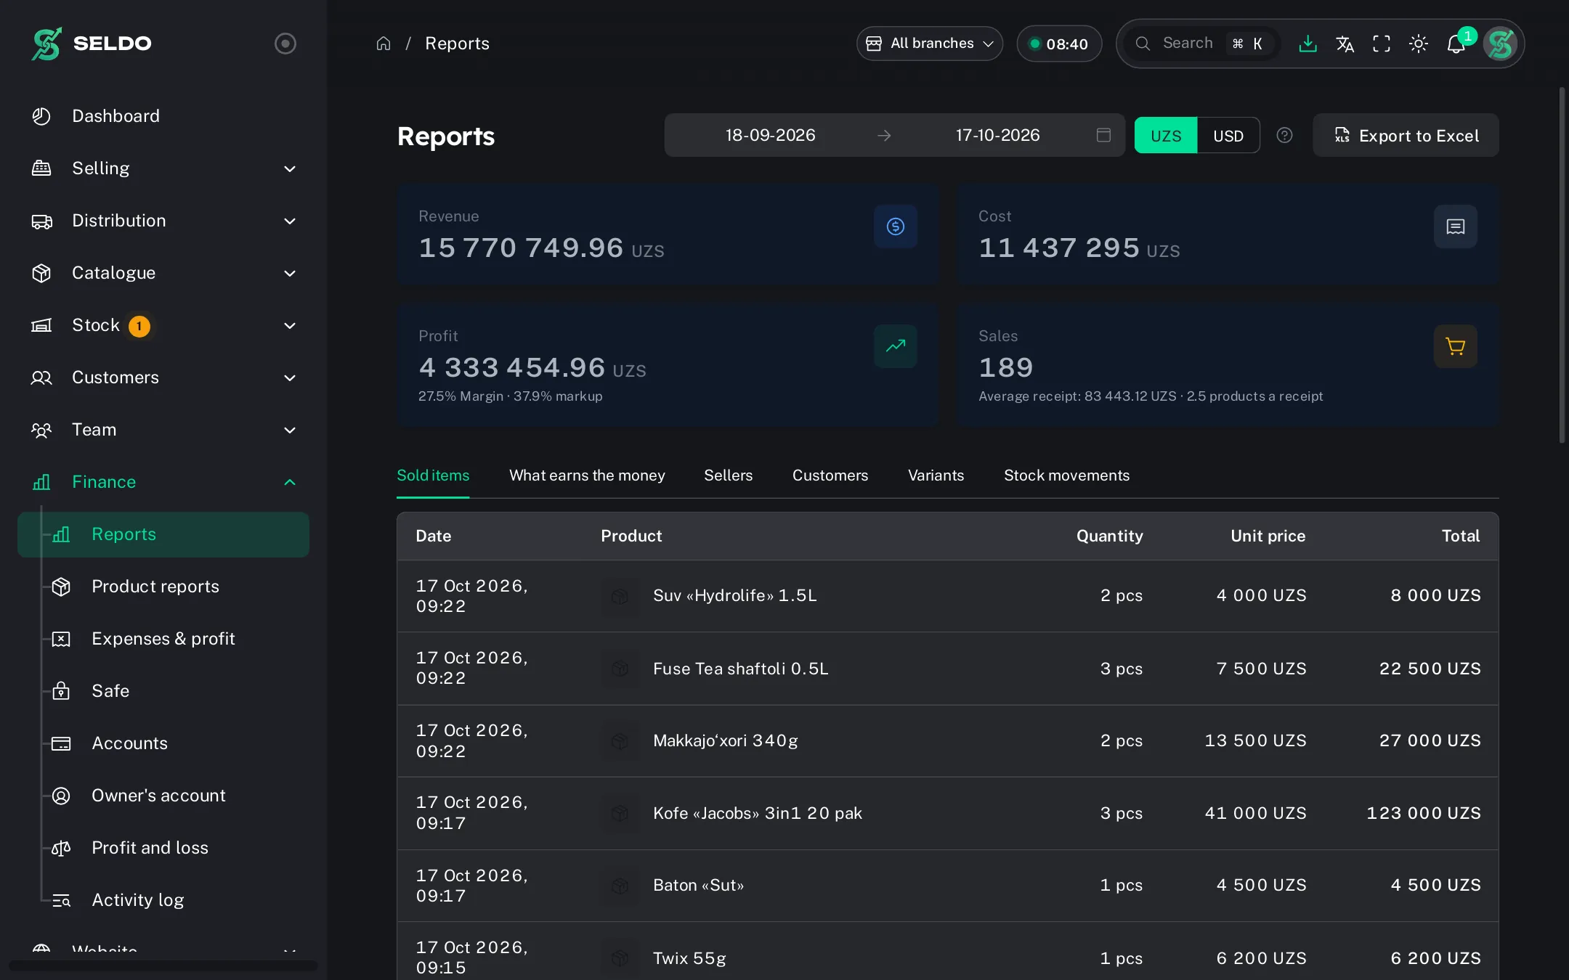Select UZS currency
Image resolution: width=1569 pixels, height=980 pixels.
(1166, 135)
